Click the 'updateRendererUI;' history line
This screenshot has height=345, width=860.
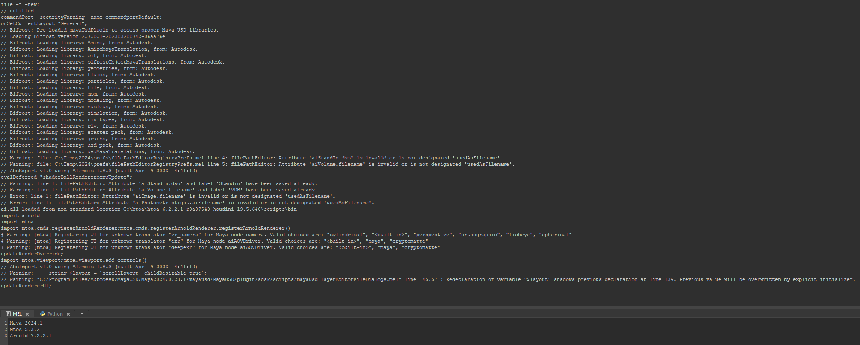click(26, 286)
